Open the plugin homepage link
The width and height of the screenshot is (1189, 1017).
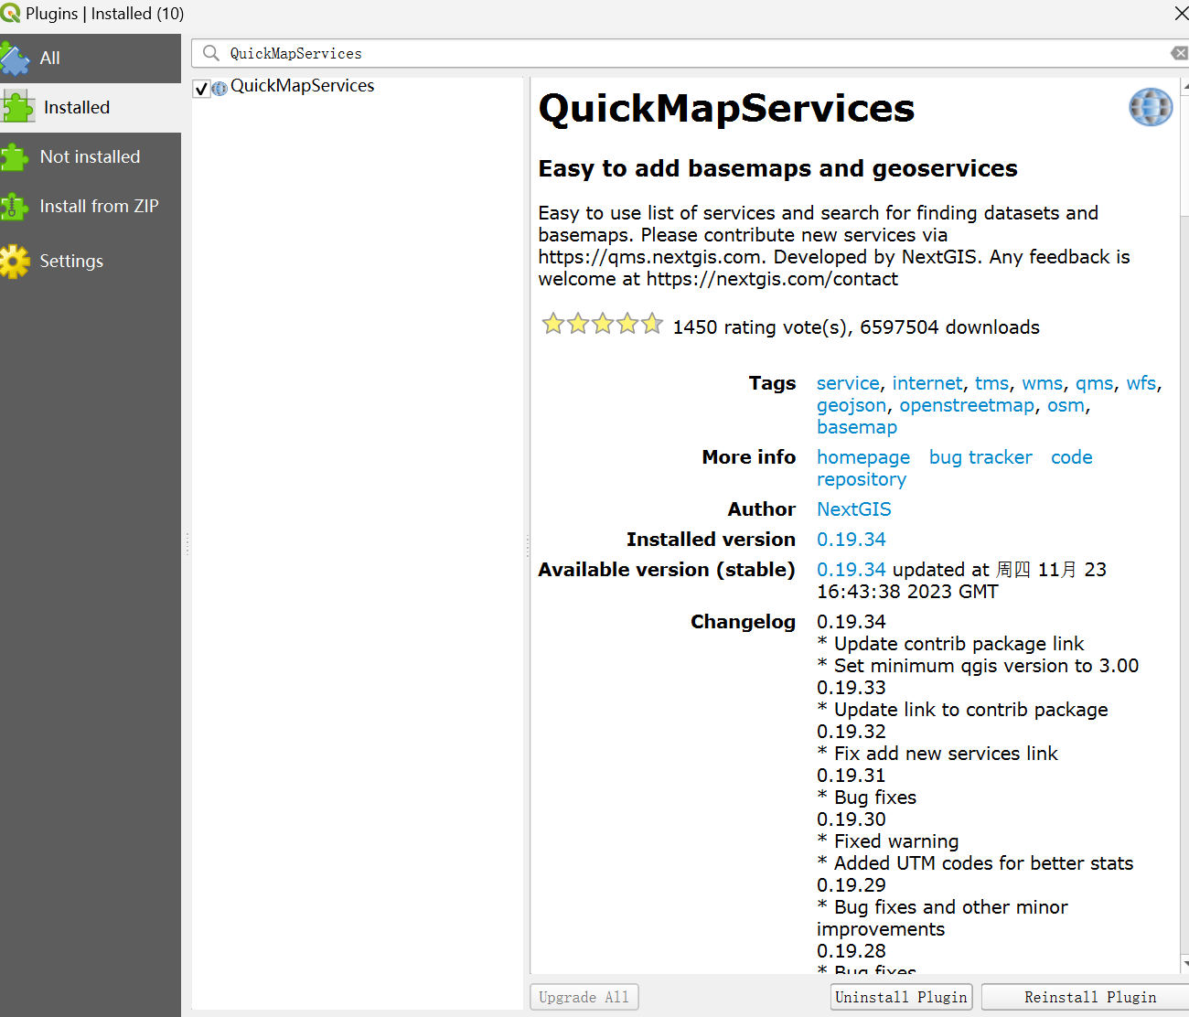coord(863,457)
